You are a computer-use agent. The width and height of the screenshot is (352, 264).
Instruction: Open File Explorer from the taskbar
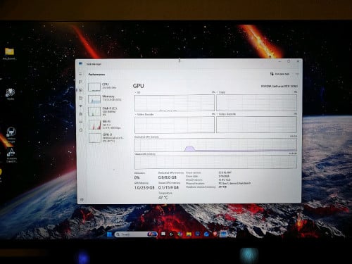pos(189,234)
